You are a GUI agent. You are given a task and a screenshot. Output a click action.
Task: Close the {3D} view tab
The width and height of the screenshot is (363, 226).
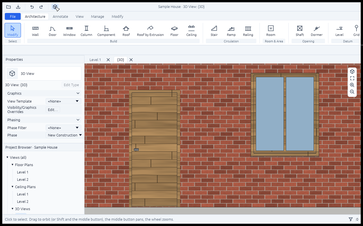(131, 60)
